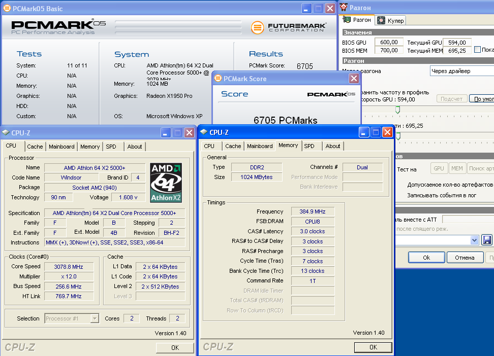The height and width of the screenshot is (356, 494).
Task: Open the Mainboard tab in left CPU-Z
Action: 61,147
